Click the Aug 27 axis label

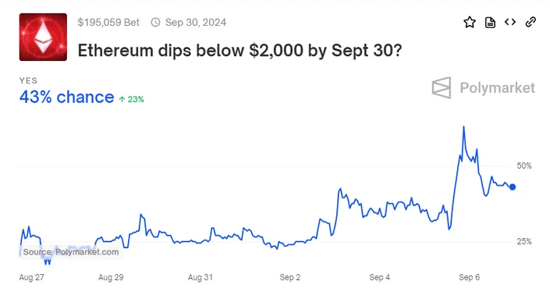31,277
